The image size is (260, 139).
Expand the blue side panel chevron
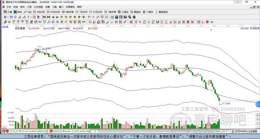point(258,104)
